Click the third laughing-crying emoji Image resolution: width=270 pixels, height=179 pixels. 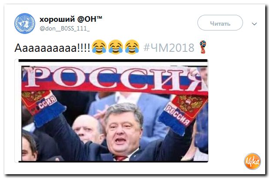[132, 47]
